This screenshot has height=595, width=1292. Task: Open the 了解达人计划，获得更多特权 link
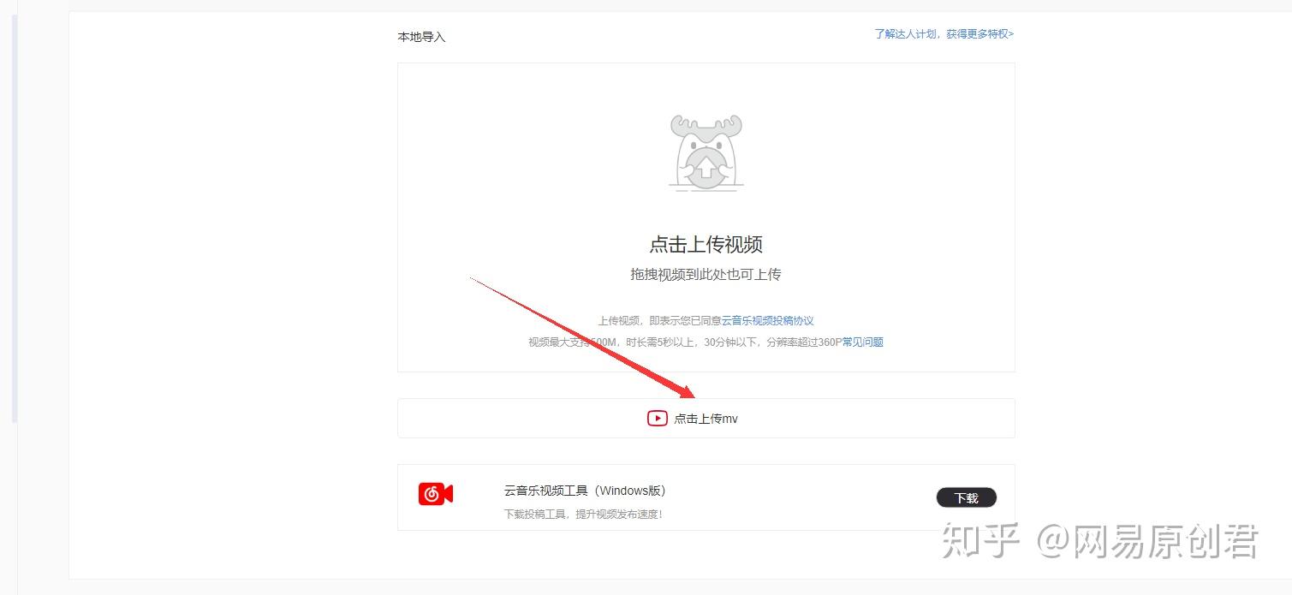[944, 34]
